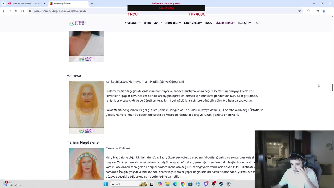Click the Maitreya portrait image

[86, 108]
